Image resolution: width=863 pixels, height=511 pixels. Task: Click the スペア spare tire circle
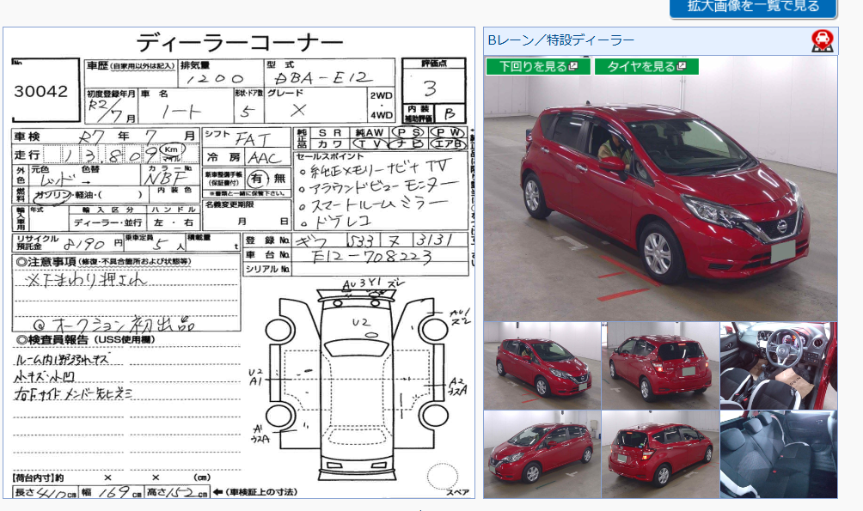(x=443, y=477)
